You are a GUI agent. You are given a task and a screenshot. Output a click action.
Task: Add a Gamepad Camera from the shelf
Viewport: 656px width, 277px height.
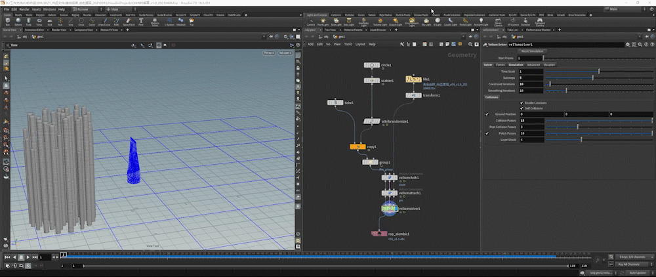pyautogui.click(x=540, y=22)
